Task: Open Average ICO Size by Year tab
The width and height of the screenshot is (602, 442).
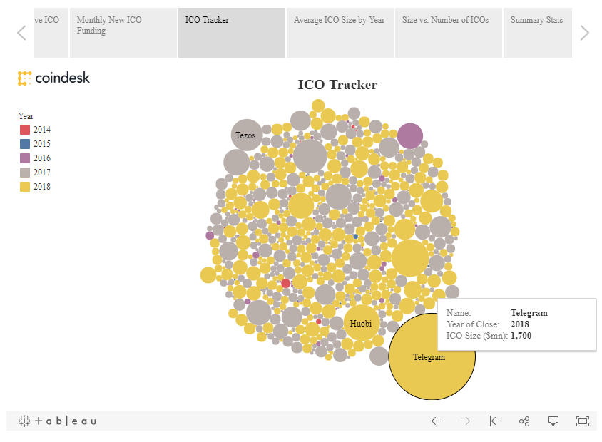Action: click(x=340, y=33)
